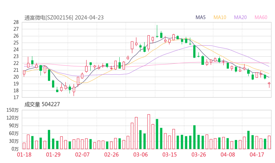Image resolution: width=275 pixels, height=163 pixels.
Task: Click the 03-26 date axis label
Action: (x=199, y=154)
